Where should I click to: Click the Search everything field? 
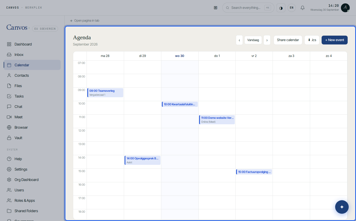248,8
